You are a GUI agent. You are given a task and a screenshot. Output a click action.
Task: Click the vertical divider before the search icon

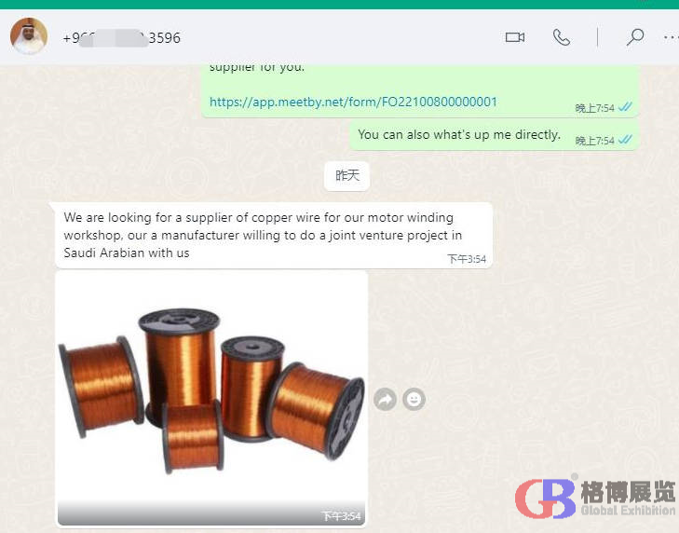pos(597,37)
